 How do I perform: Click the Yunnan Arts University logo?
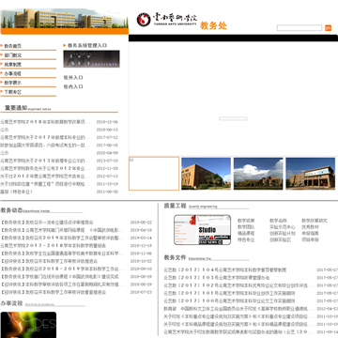[x=167, y=20]
